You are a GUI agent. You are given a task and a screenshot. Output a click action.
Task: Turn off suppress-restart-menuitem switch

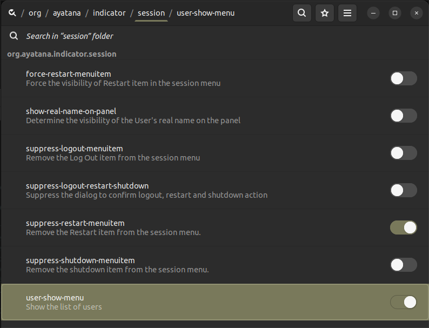(403, 227)
